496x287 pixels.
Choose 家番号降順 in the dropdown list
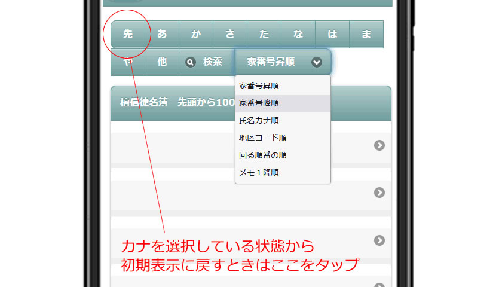pos(283,103)
